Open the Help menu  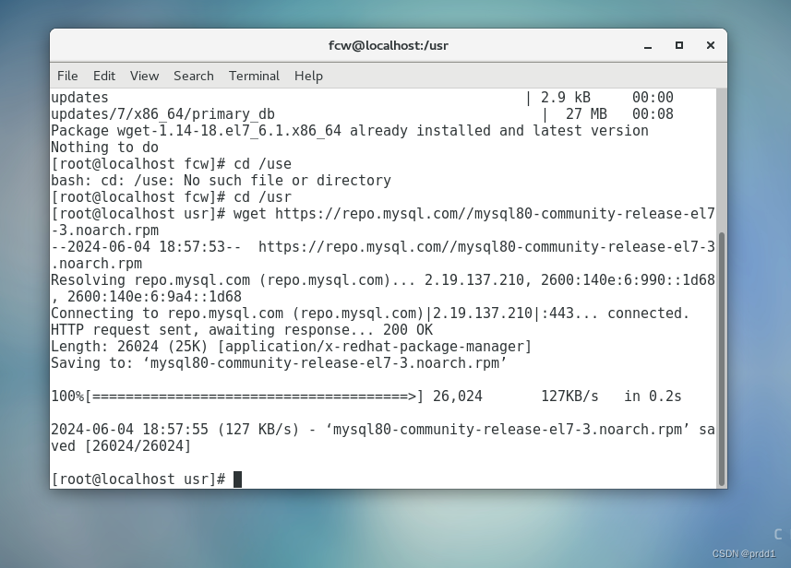[308, 76]
